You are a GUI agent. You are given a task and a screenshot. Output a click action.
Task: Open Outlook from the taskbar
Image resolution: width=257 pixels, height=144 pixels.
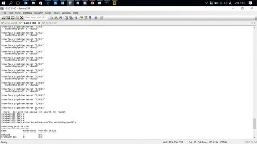tap(26, 3)
